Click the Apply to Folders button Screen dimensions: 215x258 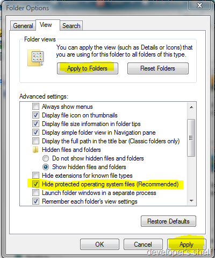click(x=88, y=68)
